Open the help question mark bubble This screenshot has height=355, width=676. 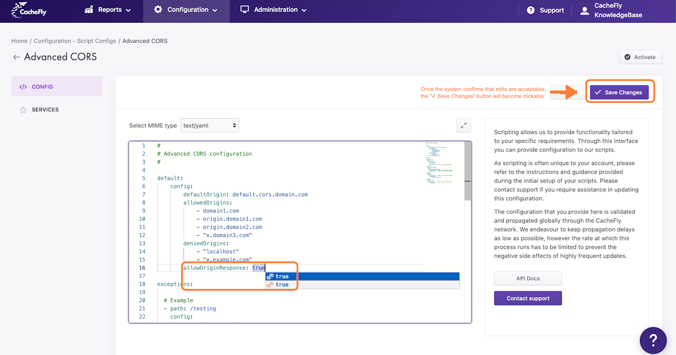(653, 340)
